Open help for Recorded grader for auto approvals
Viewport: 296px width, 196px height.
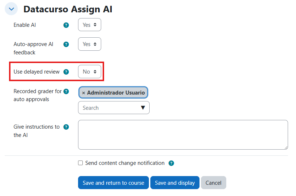[66, 92]
